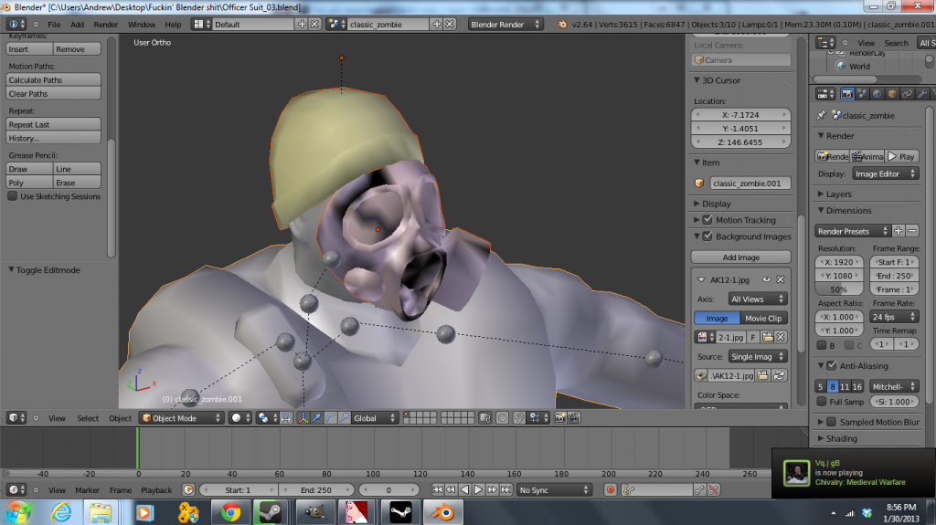Image resolution: width=936 pixels, height=525 pixels.
Task: Click the Repeat Last button
Action: point(53,124)
